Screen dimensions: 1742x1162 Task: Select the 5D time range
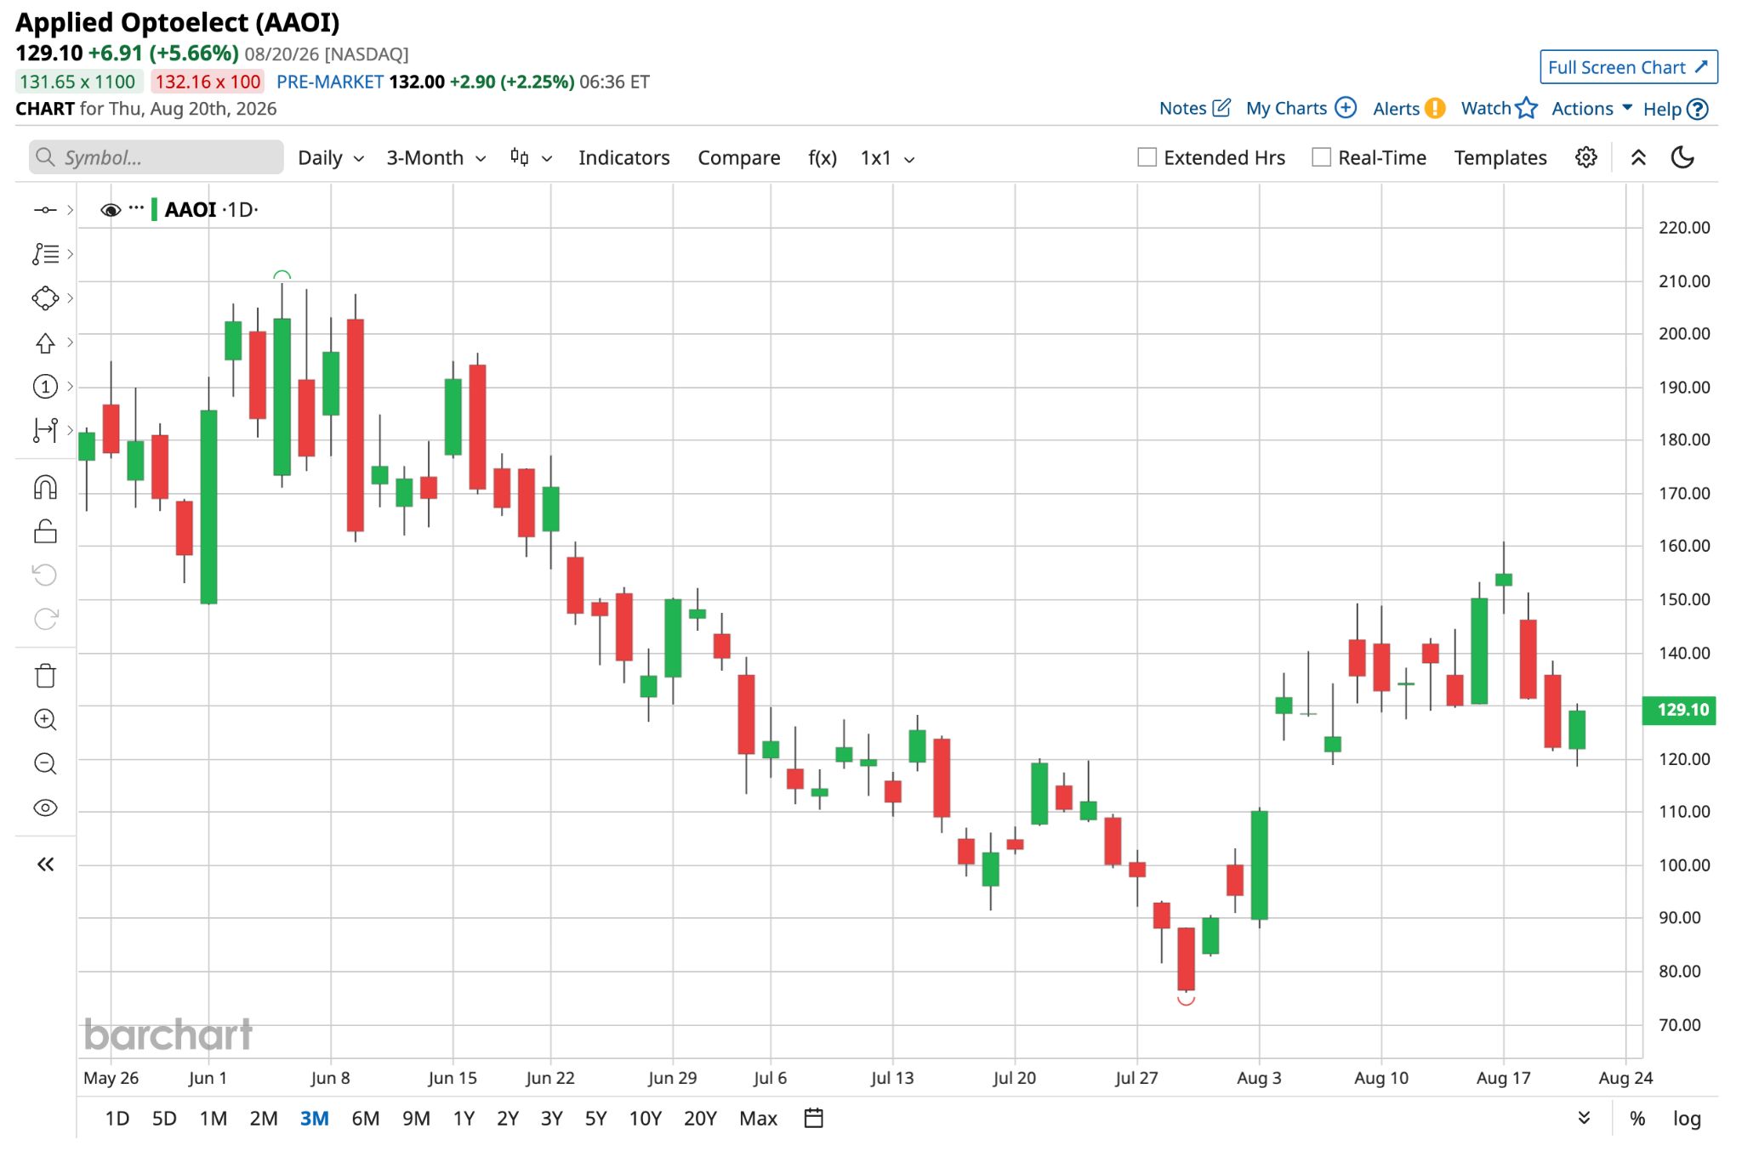tap(164, 1119)
